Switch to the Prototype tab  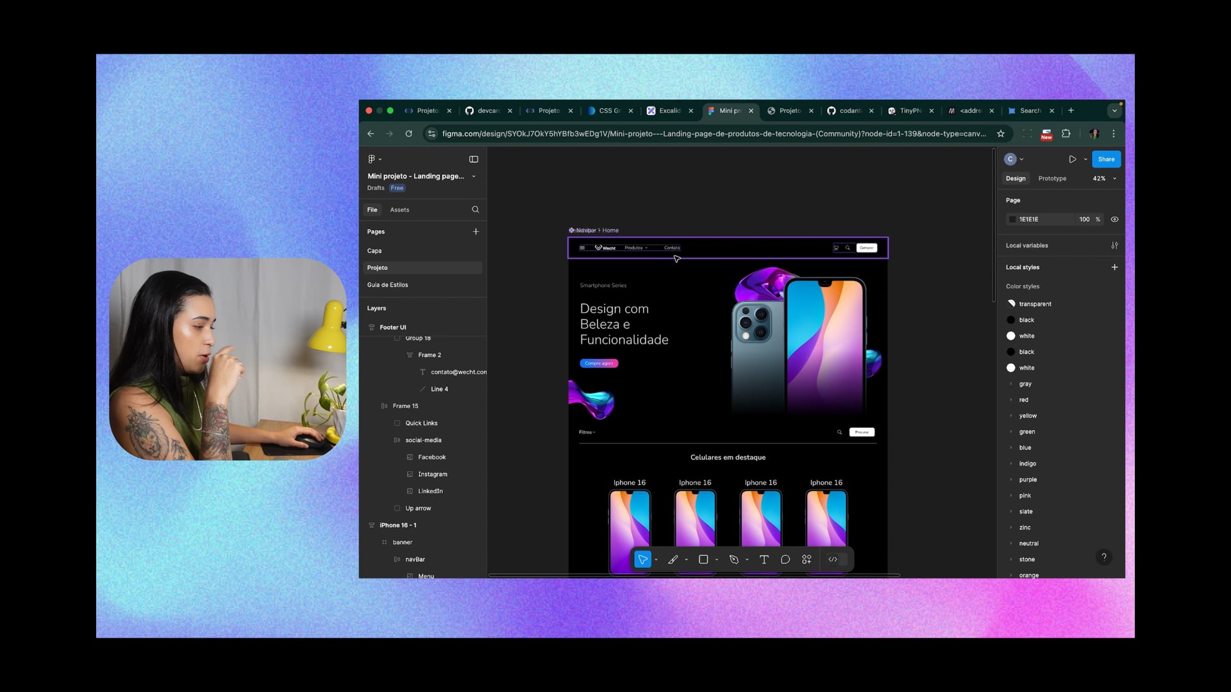(x=1052, y=178)
